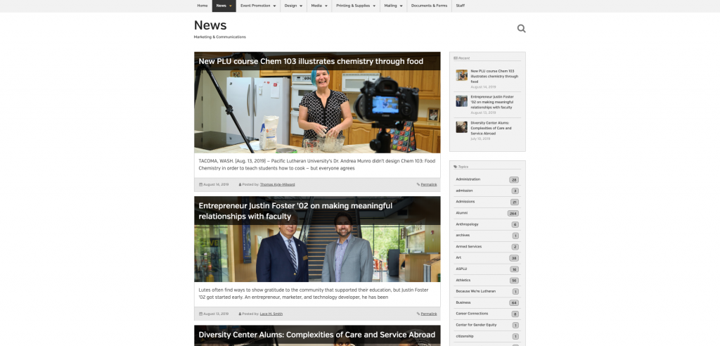Expand the Event Promotion dropdown arrow
Viewport: 720px width, 346px height.
tap(275, 6)
